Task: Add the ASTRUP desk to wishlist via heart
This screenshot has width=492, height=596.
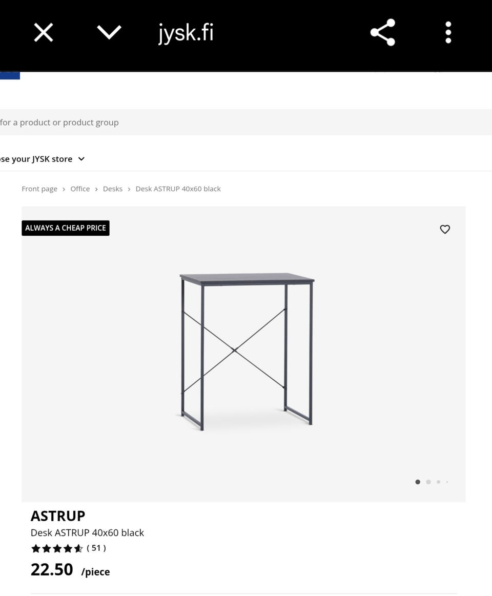Action: (445, 230)
